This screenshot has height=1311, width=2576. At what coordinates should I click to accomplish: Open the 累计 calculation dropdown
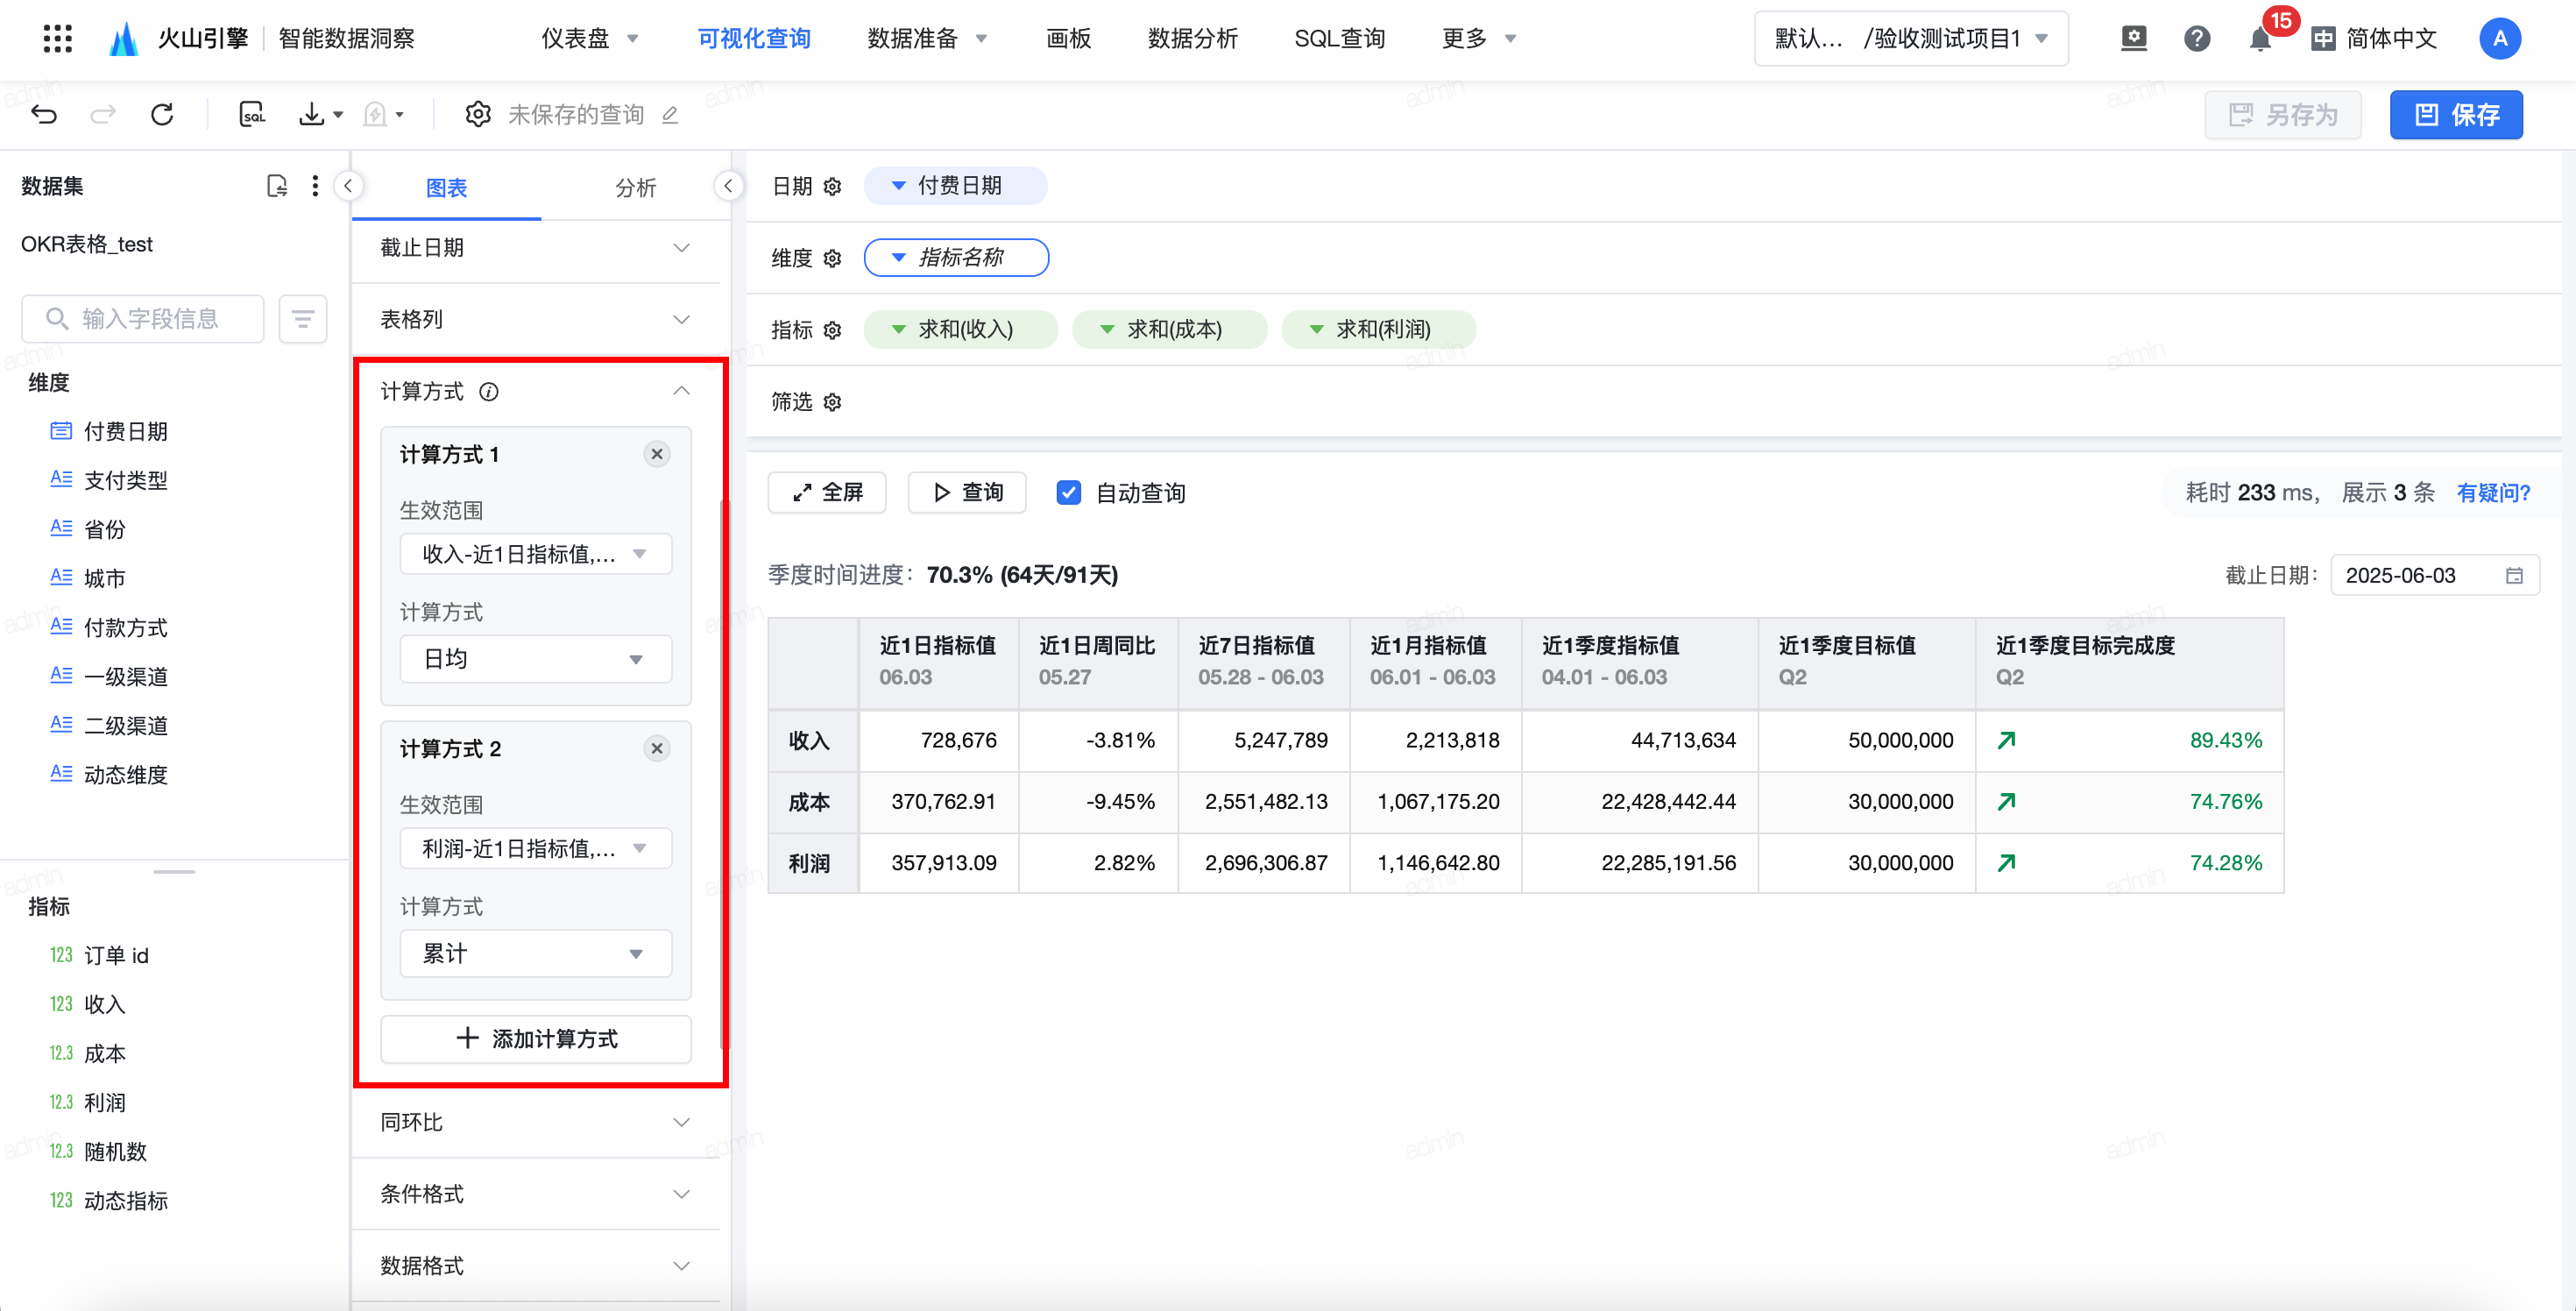pyautogui.click(x=536, y=953)
